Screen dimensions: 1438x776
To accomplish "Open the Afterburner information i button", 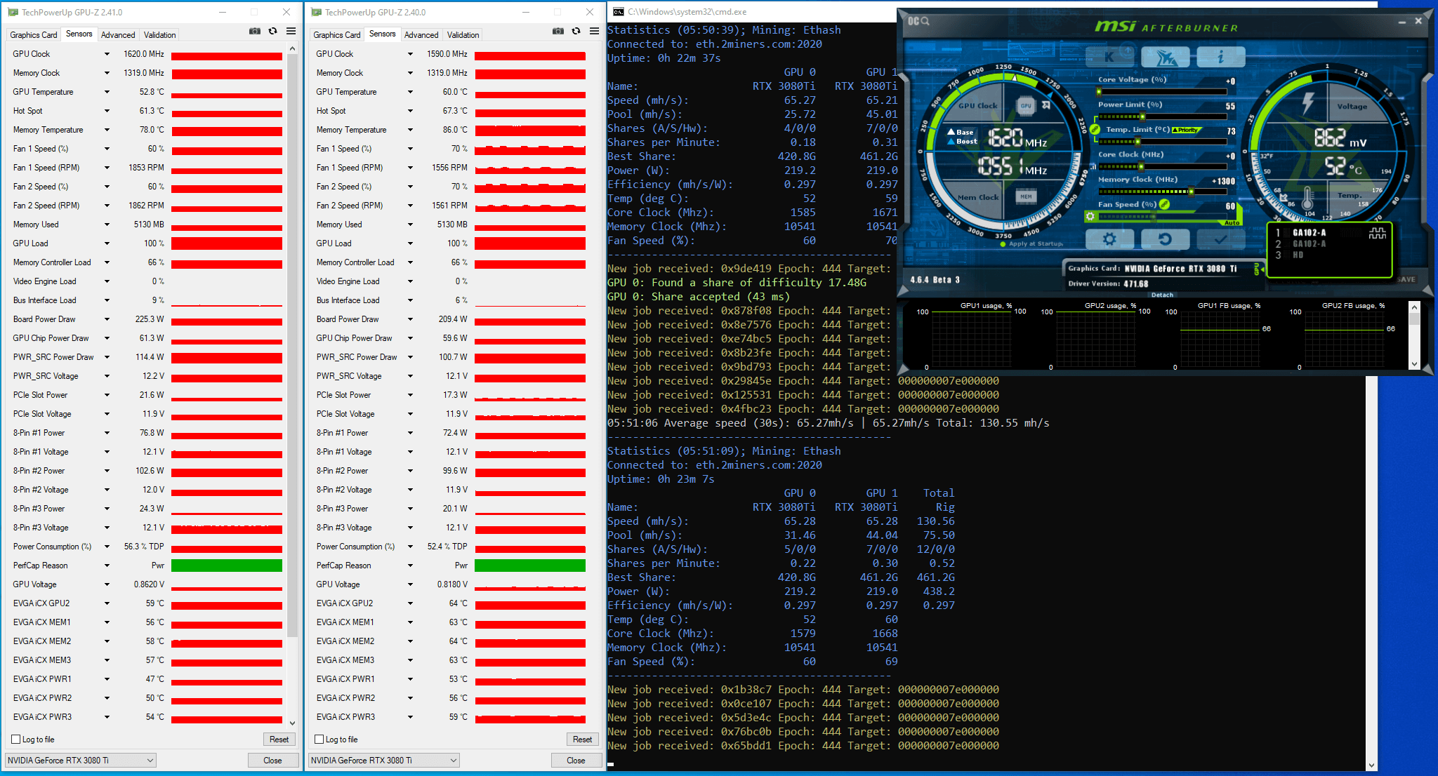I will click(1220, 57).
